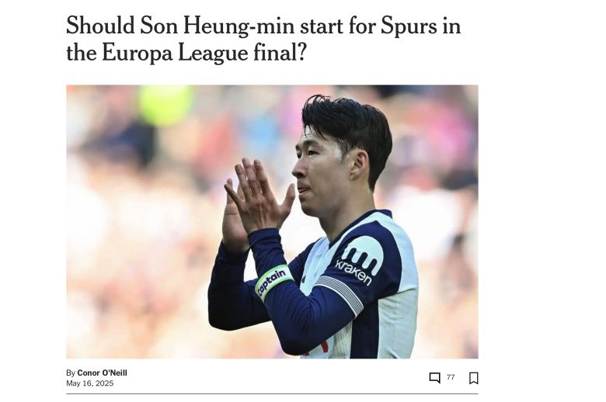
Task: Open author Conor O'Neill's profile link
Action: click(x=102, y=373)
